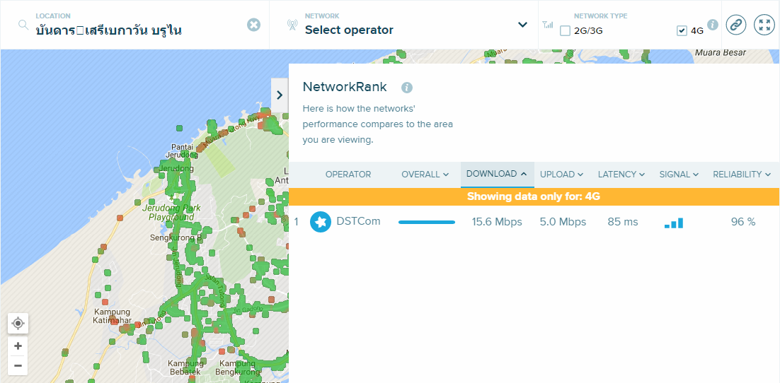Sort by the Operator column
Viewport: 780px width, 383px height.
click(348, 175)
